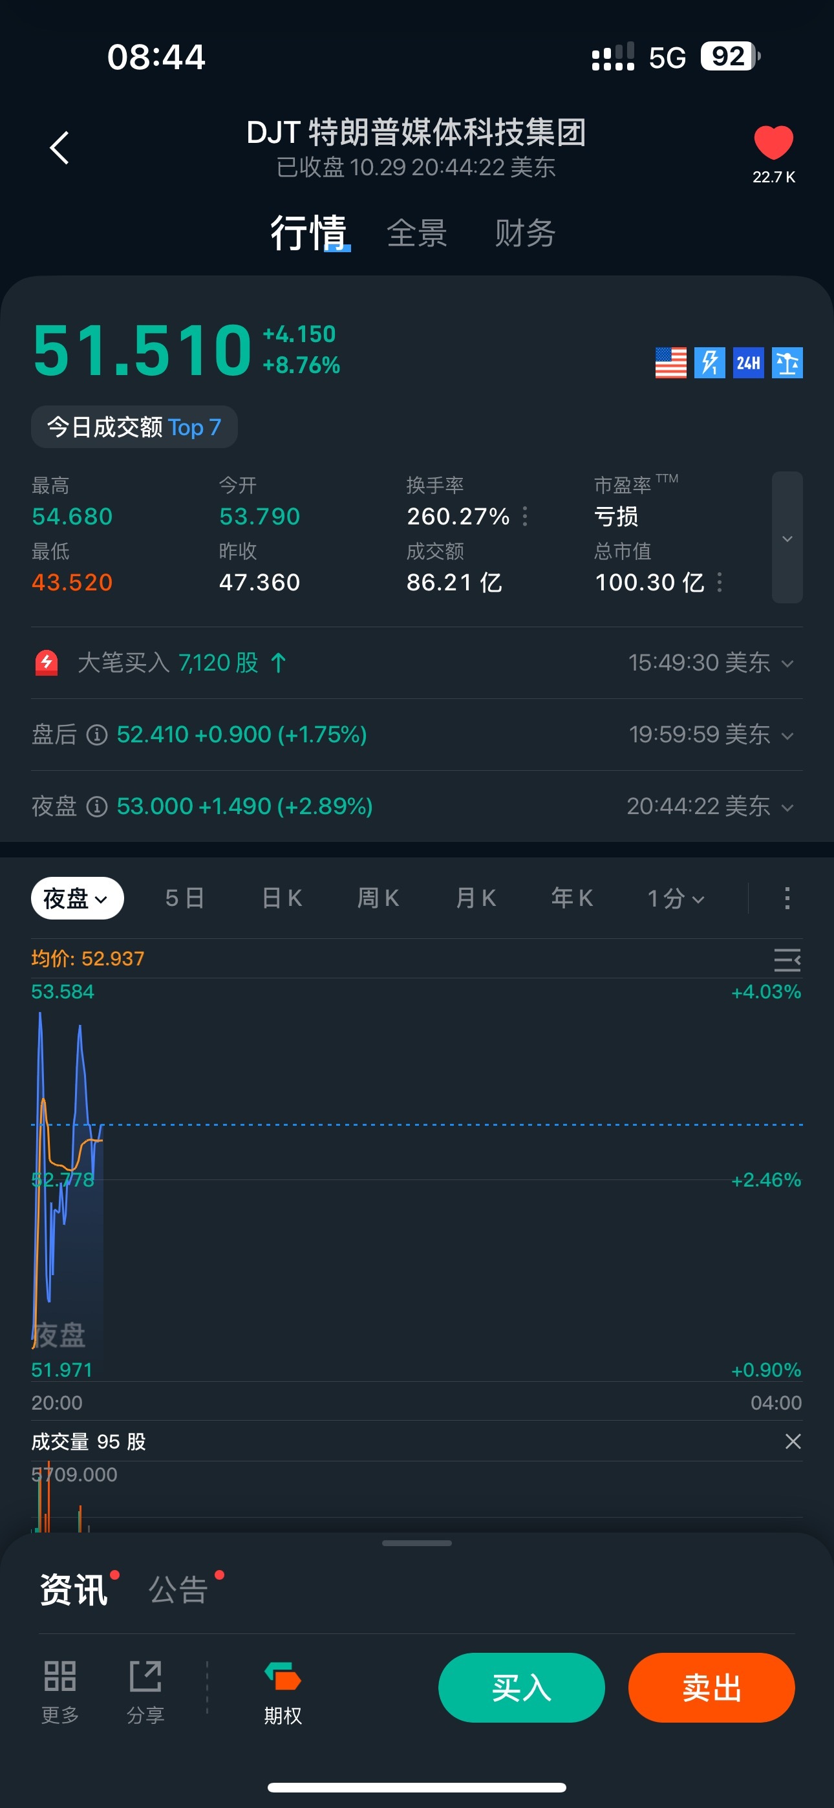Tap the 最低 43.520 value
This screenshot has height=1808, width=834.
click(x=72, y=583)
